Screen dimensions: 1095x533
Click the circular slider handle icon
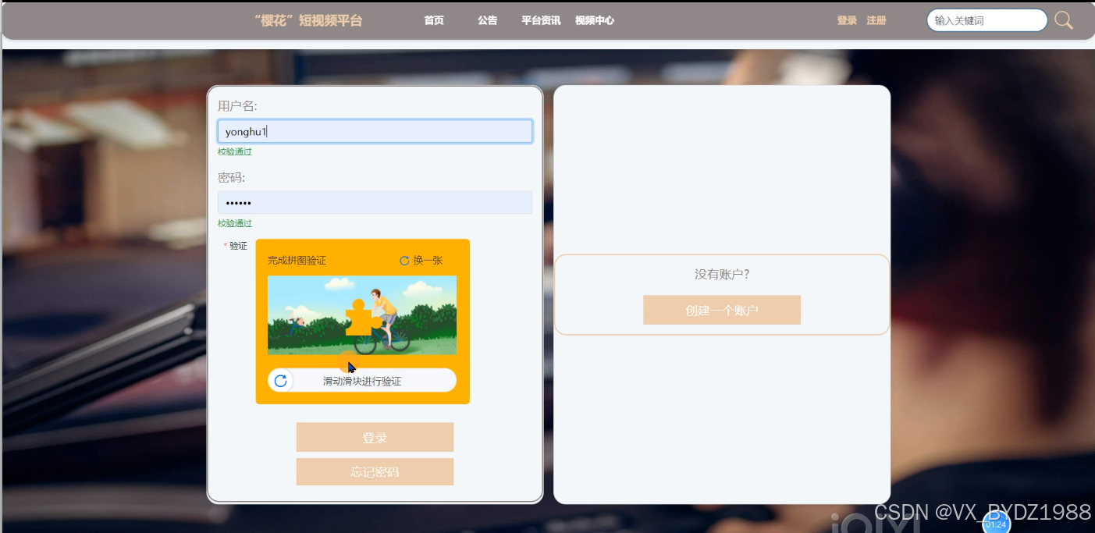point(281,381)
